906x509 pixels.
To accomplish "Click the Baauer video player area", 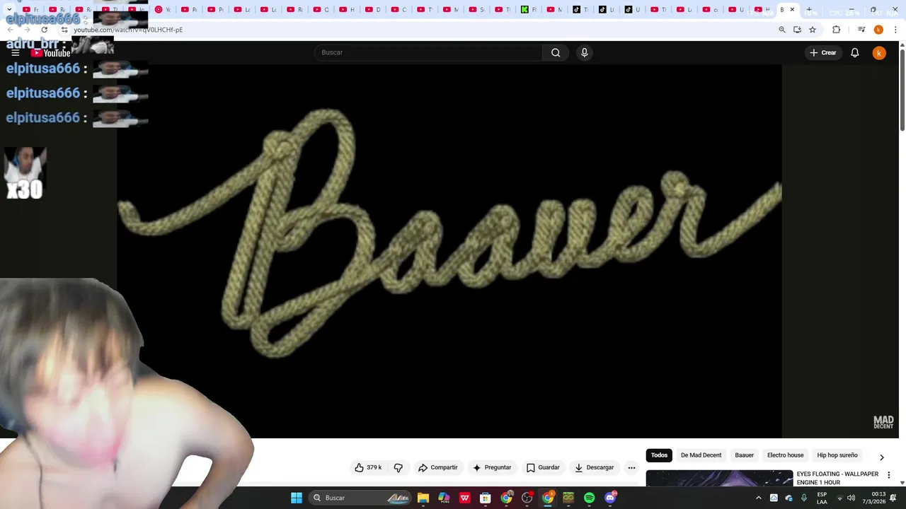I will [x=449, y=251].
